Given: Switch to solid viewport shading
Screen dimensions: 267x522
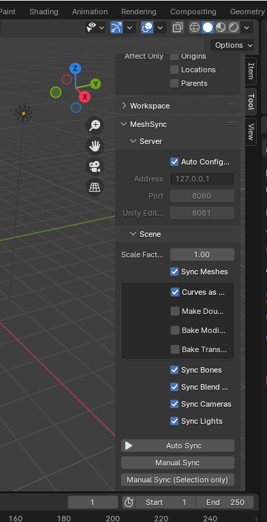Looking at the screenshot, I should coord(208,27).
